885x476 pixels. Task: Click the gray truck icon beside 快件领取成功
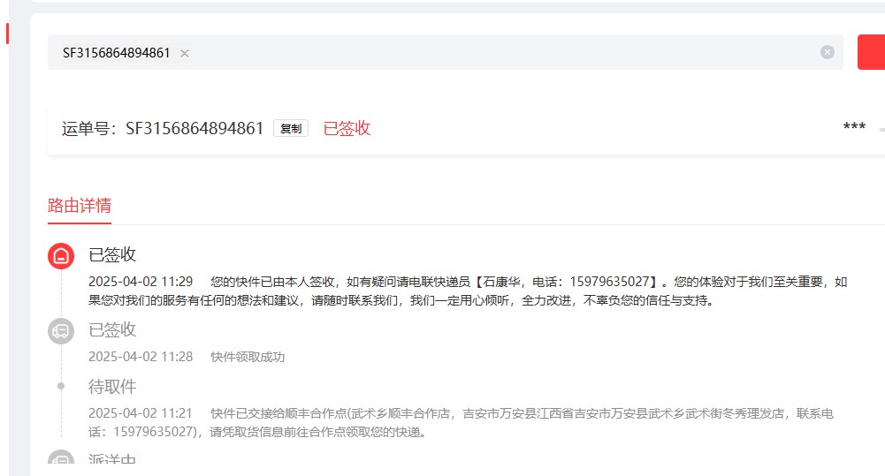point(61,331)
